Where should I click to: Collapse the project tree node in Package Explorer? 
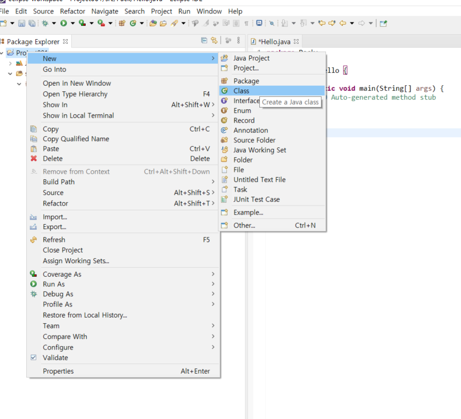coord(2,53)
